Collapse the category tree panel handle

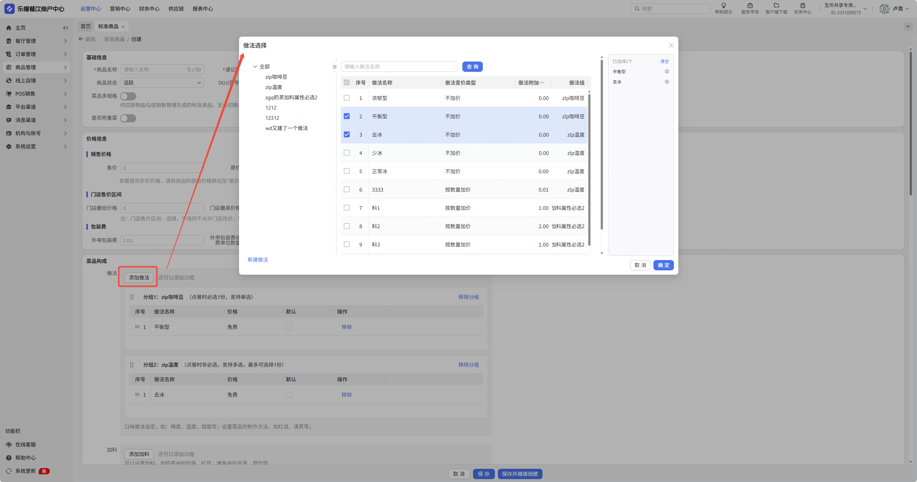click(335, 67)
